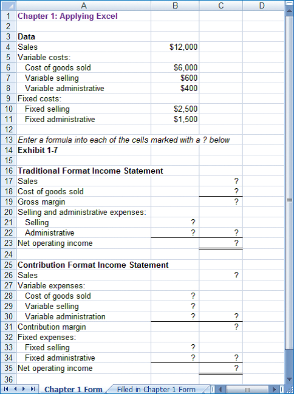Jump to the first sheet tab arrow
The width and height of the screenshot is (294, 394).
click(x=6, y=389)
